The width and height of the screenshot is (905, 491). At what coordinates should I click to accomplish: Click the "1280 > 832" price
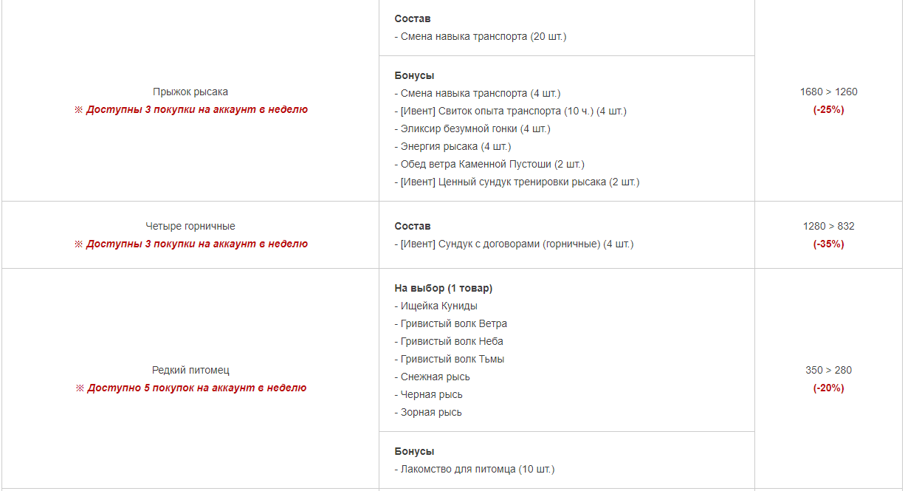(x=828, y=227)
